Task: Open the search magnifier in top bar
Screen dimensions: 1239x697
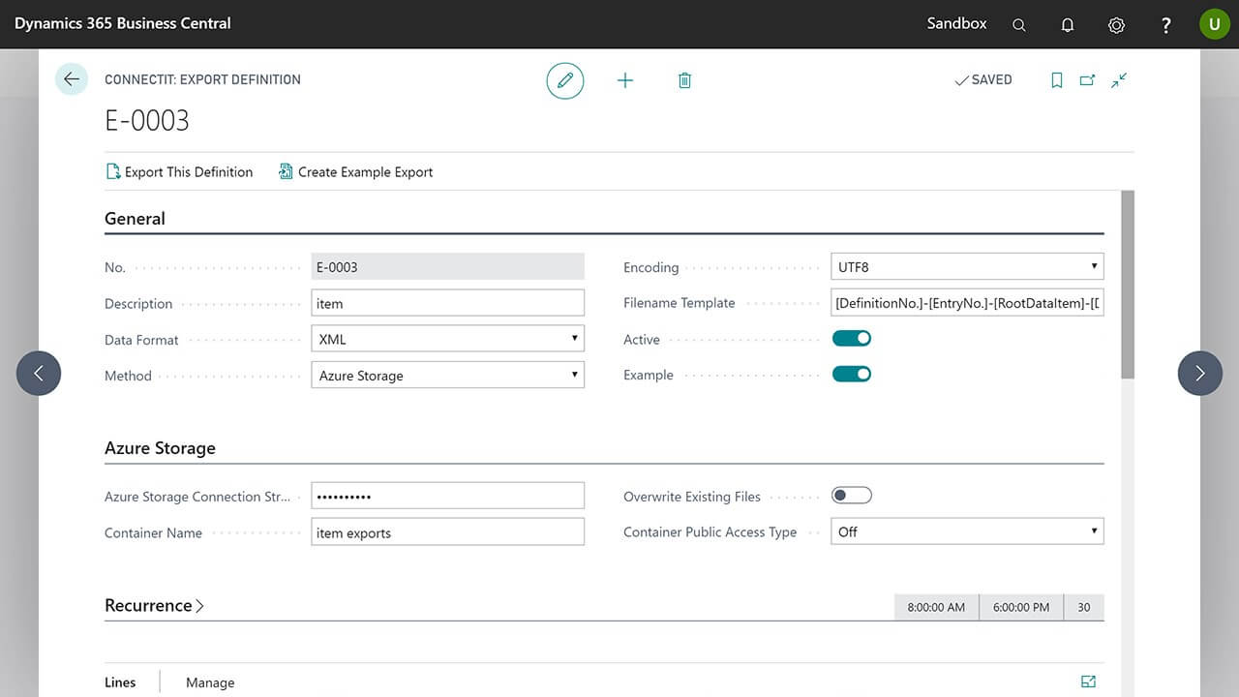Action: pyautogui.click(x=1019, y=25)
